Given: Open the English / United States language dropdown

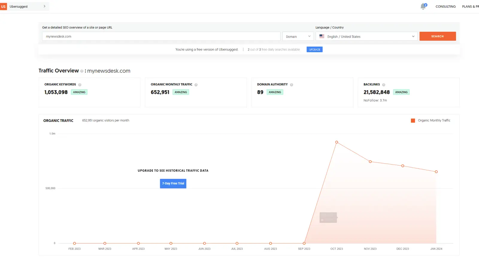Looking at the screenshot, I should click(x=366, y=36).
